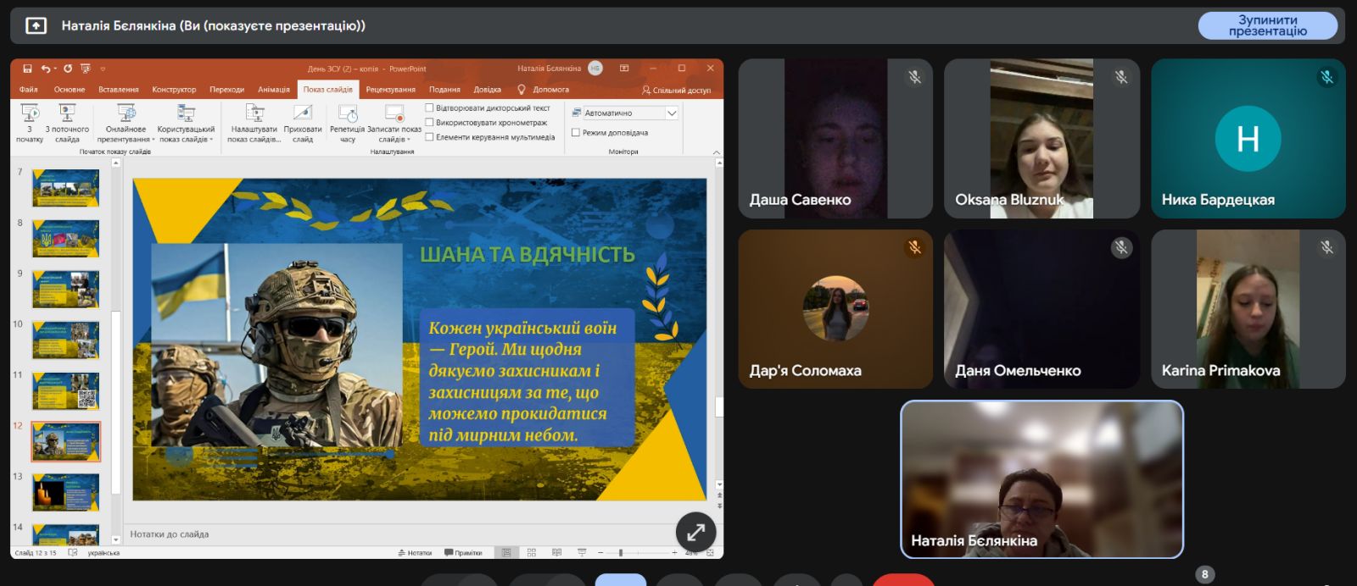Open 'Налаштувати показ слайдів' settings icon
1357x586 pixels.
click(x=254, y=114)
